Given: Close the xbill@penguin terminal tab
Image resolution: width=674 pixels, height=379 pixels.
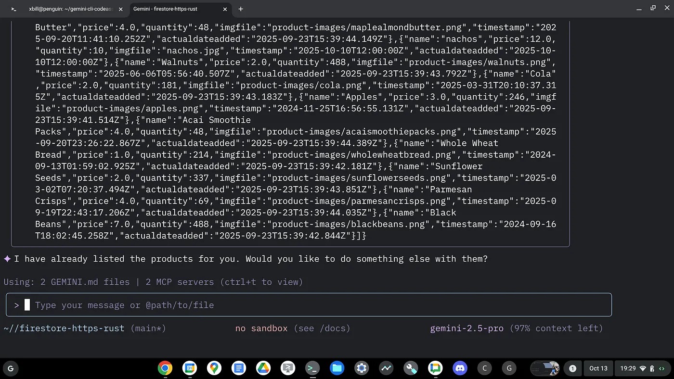Looking at the screenshot, I should coord(120,9).
